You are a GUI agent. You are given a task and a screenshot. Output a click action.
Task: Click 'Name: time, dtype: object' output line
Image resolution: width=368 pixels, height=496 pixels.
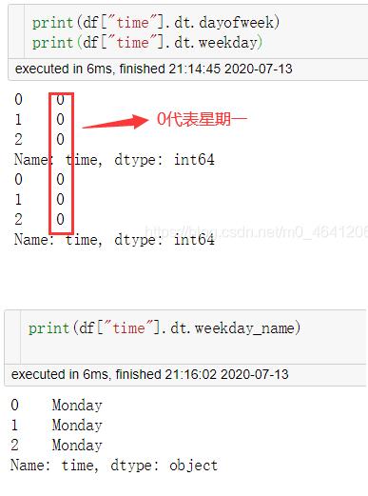pos(114,466)
